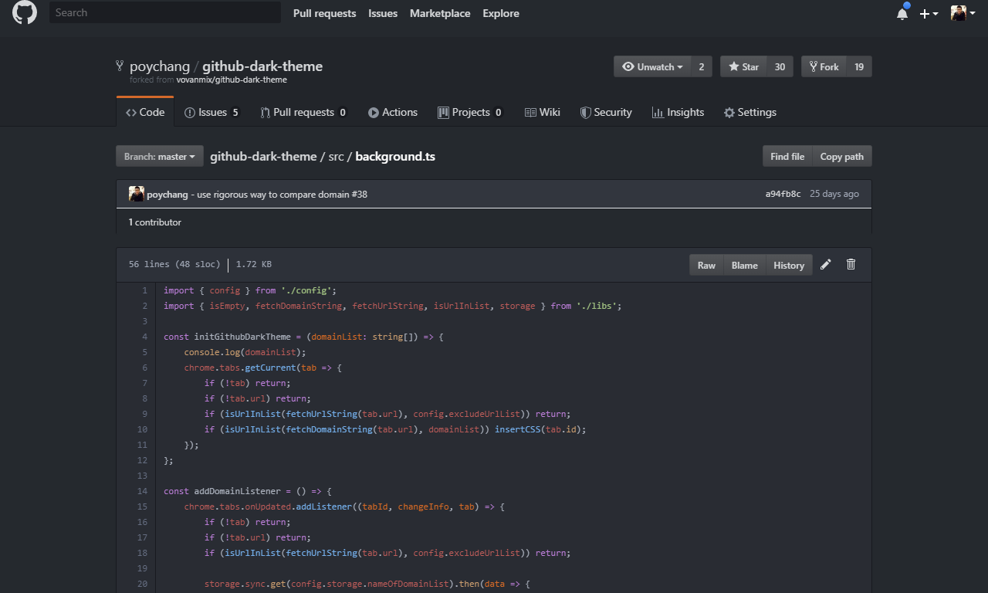
Task: Select line number 1
Action: 144,290
